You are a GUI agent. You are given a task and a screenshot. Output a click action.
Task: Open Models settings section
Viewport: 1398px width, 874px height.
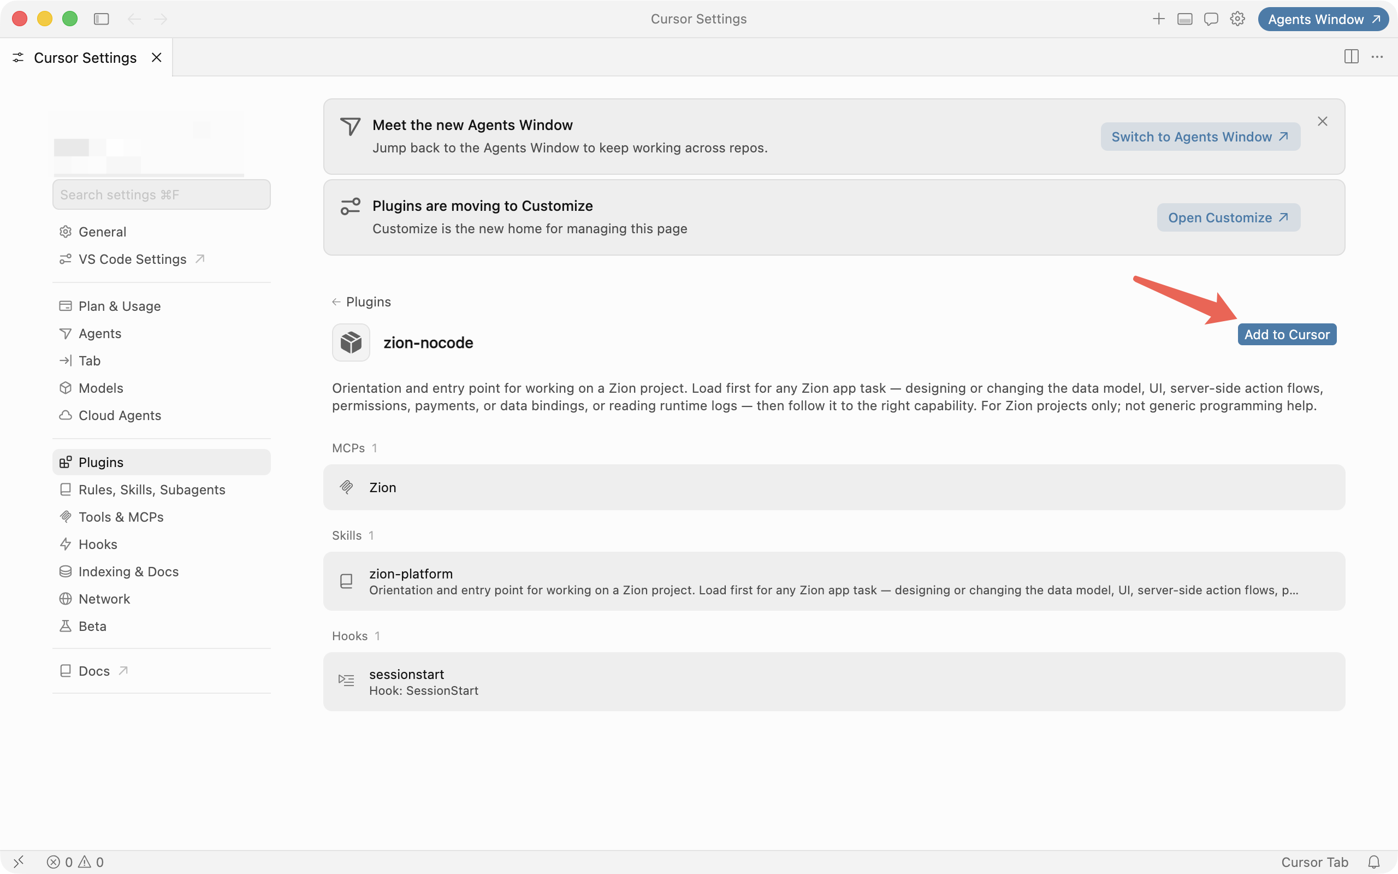161,388
